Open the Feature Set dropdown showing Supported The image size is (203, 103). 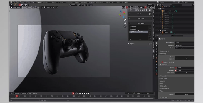point(185,45)
